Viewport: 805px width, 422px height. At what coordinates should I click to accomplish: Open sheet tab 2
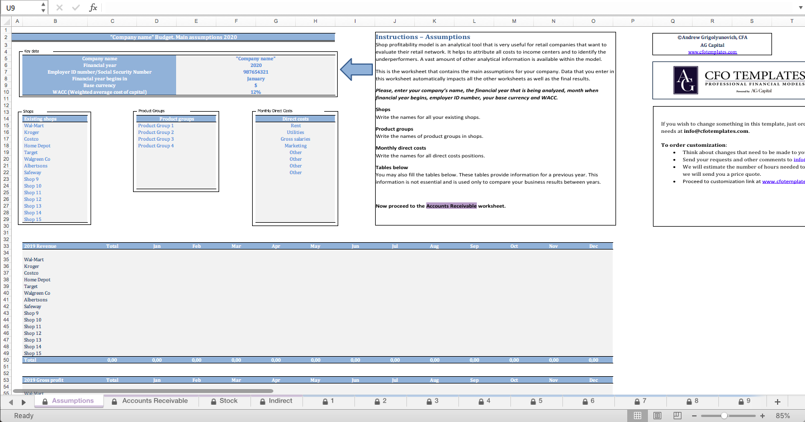point(381,401)
